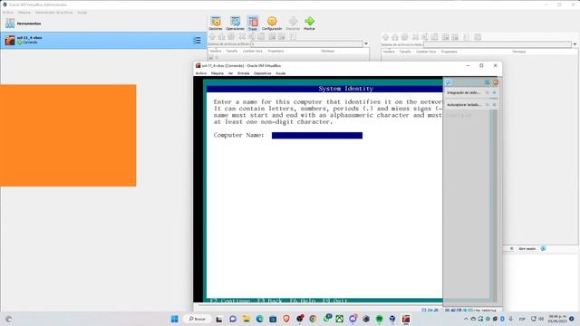The width and height of the screenshot is (580, 326).
Task: Go to home folder in host file panel
Action: tap(221, 36)
